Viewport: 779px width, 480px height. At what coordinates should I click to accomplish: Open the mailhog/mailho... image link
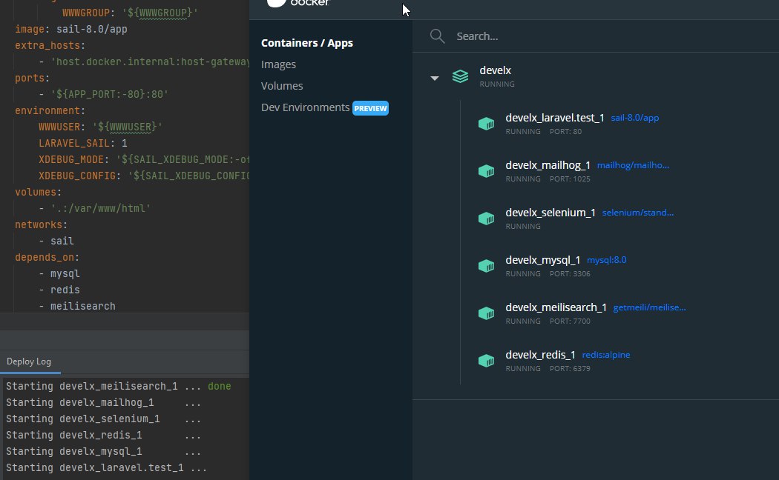pyautogui.click(x=633, y=165)
